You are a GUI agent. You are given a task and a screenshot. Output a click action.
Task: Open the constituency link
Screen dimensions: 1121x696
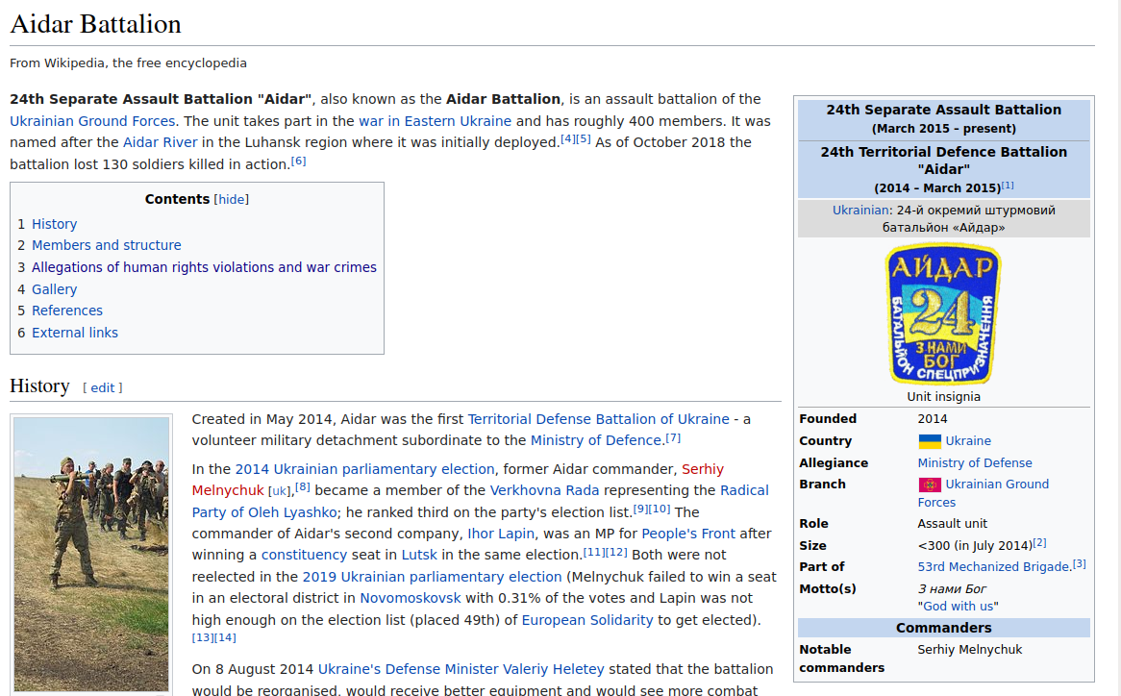click(x=304, y=556)
